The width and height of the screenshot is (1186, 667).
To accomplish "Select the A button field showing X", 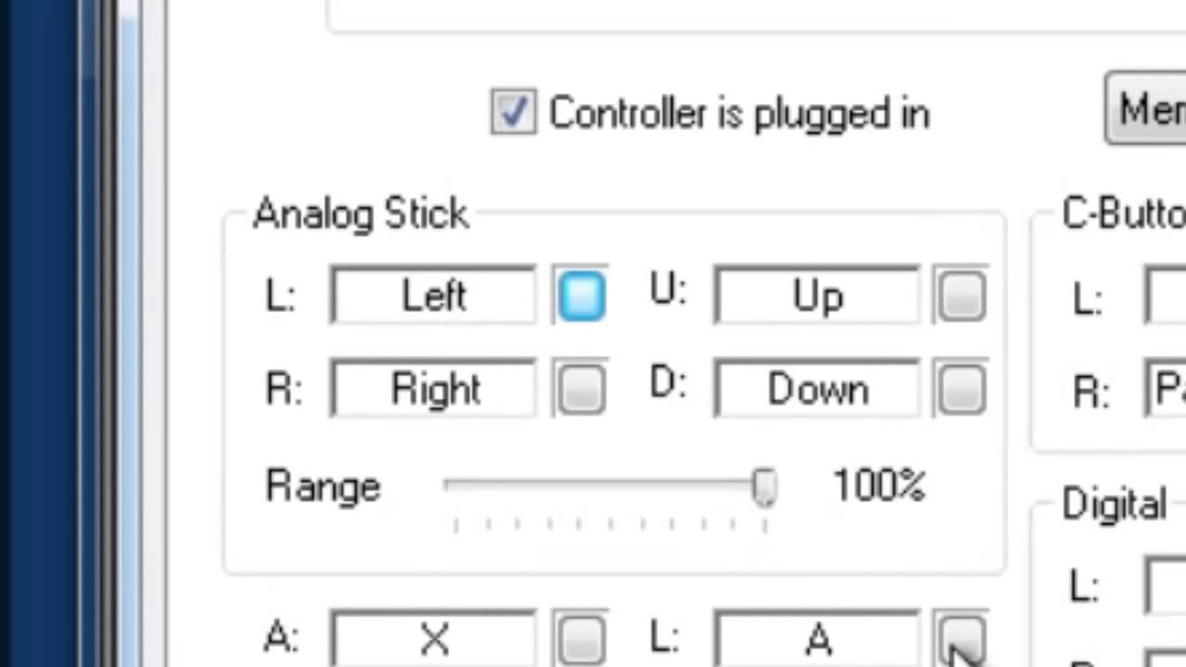I will click(433, 639).
